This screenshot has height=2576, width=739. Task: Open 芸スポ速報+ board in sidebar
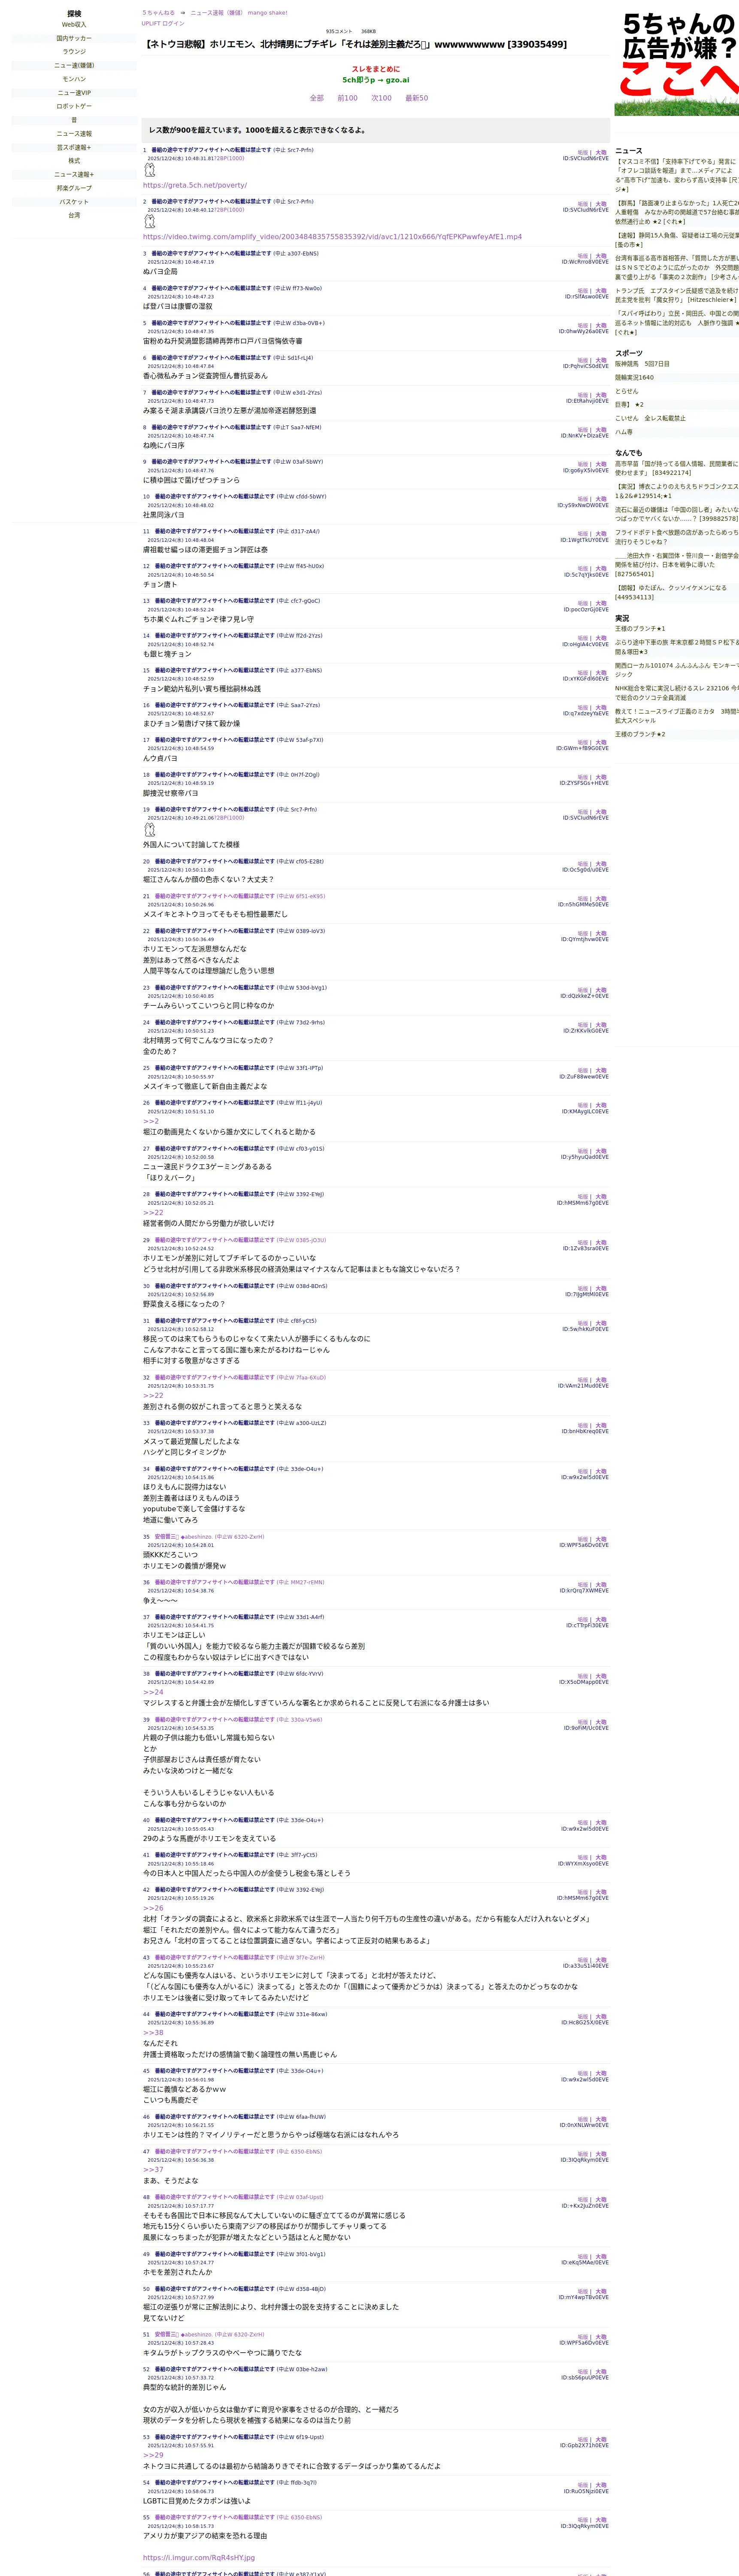coord(74,147)
